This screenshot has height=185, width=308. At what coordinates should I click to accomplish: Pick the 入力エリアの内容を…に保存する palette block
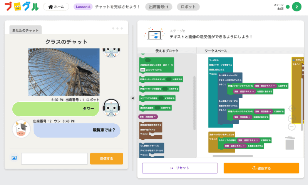(157, 98)
